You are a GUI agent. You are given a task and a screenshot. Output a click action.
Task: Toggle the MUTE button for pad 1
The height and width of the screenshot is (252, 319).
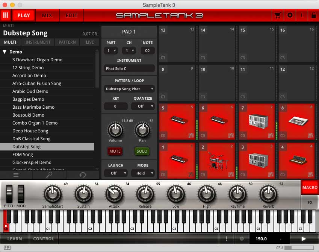(115, 151)
